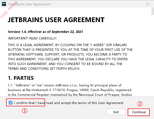This screenshot has width=154, height=119.
Task: Click the 'I confirm that I have read' label
Action: point(69,103)
